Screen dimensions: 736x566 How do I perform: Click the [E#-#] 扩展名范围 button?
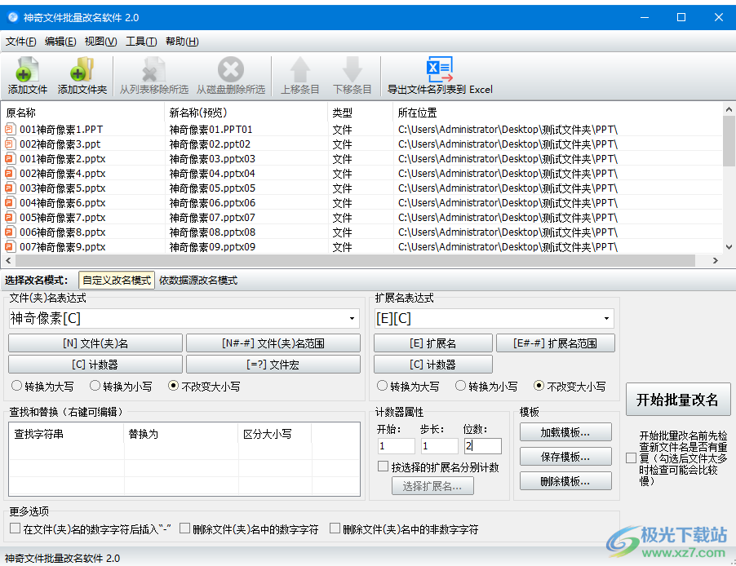click(x=556, y=343)
